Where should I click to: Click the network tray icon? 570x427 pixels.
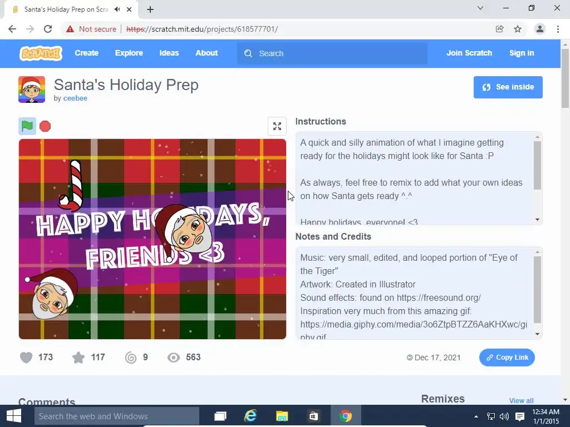pyautogui.click(x=491, y=416)
